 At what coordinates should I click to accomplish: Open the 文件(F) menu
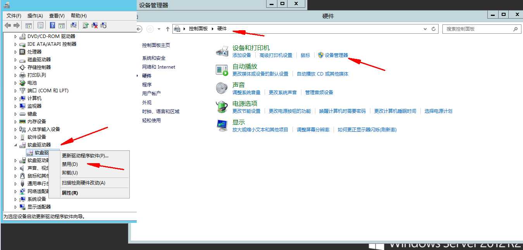coord(14,16)
